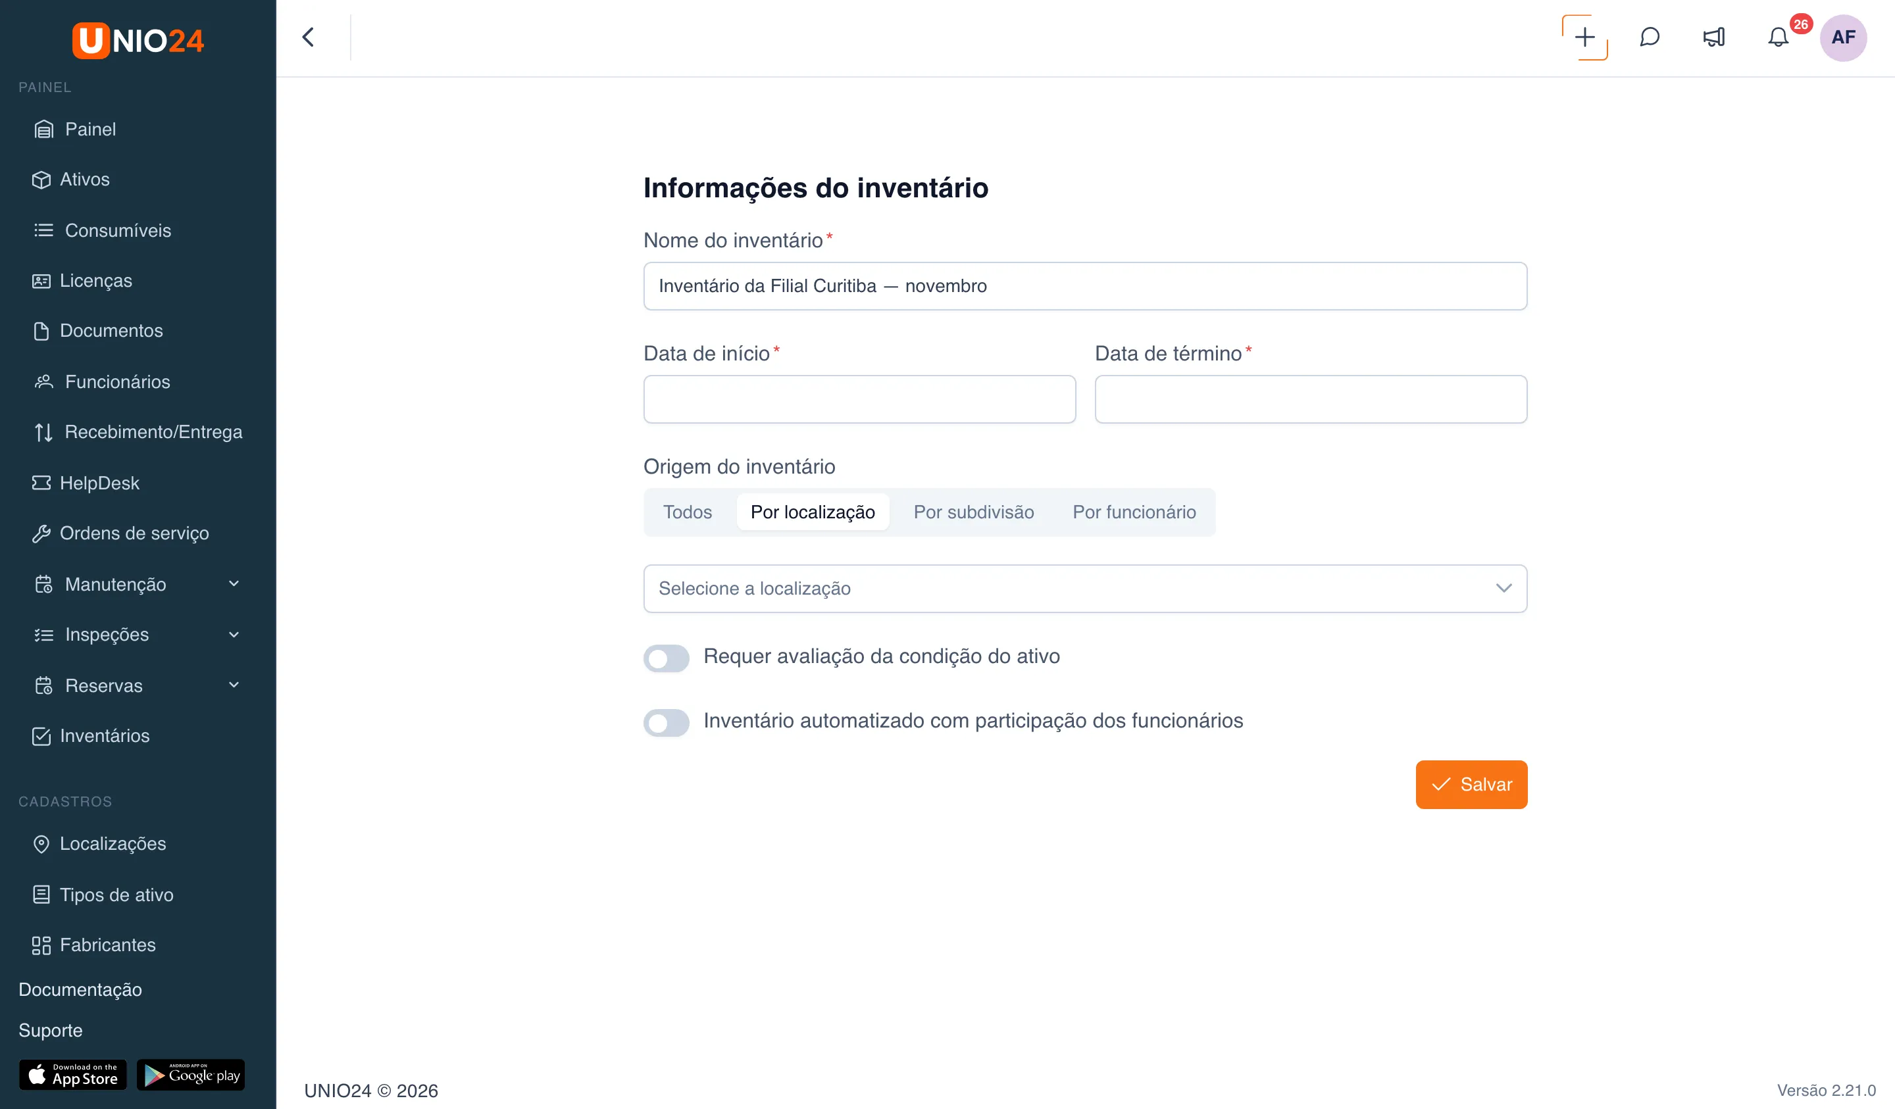Click the Ativos box icon
Viewport: 1895px width, 1109px height.
pyautogui.click(x=41, y=180)
